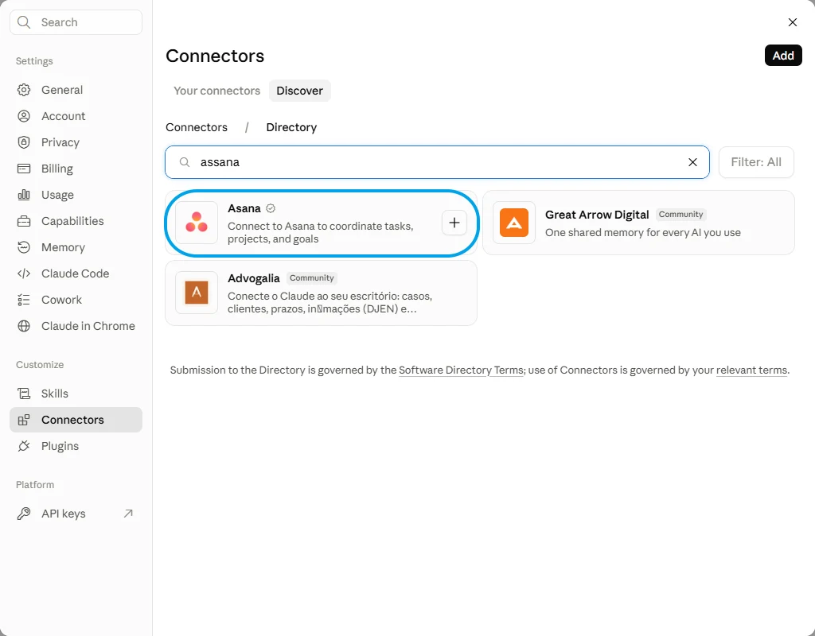Click the Skills icon in sidebar
The height and width of the screenshot is (636, 815).
pos(24,394)
